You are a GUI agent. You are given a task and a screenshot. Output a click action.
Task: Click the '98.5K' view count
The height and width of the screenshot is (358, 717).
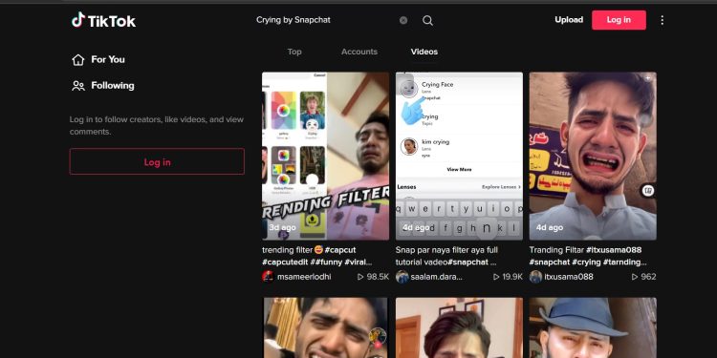[378, 277]
